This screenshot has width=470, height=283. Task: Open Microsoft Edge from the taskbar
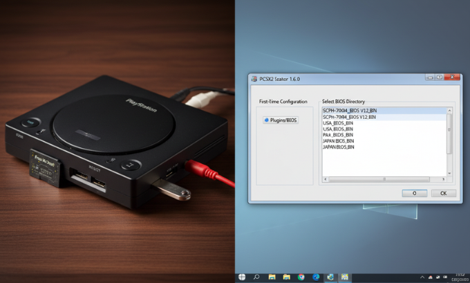pyautogui.click(x=316, y=277)
